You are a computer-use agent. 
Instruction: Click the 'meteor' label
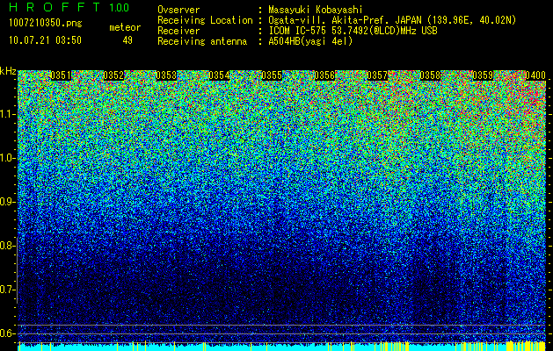[x=125, y=27]
